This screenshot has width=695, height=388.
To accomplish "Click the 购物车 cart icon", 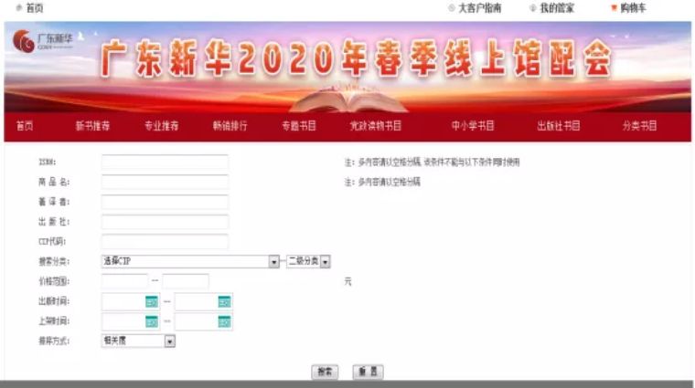I will (x=614, y=7).
